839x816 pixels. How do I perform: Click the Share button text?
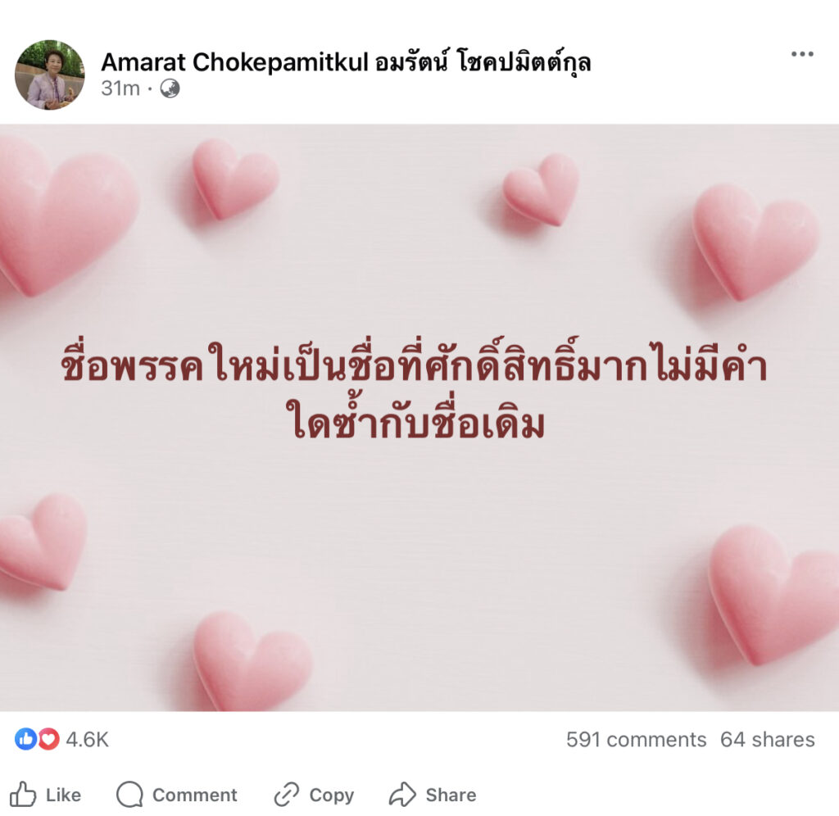[451, 795]
